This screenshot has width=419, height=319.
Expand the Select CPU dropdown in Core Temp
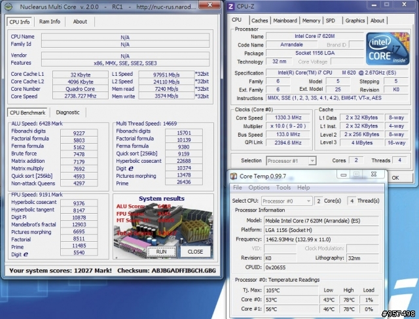coord(308,201)
